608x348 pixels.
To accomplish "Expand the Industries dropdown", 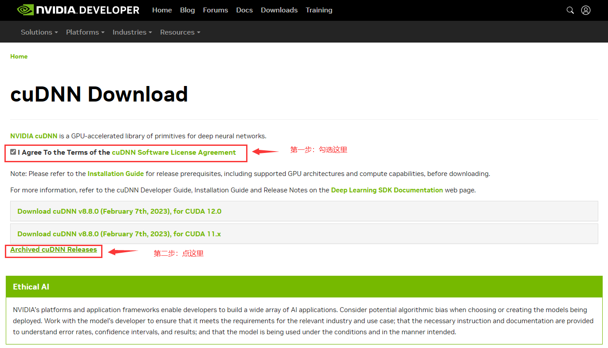I will click(132, 32).
